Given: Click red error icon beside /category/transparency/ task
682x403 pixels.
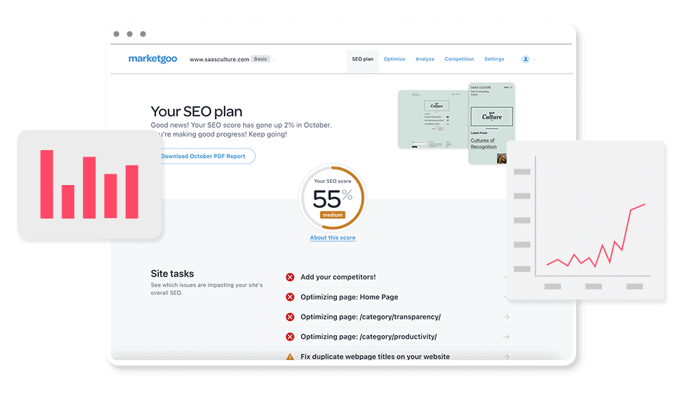Looking at the screenshot, I should (x=290, y=317).
